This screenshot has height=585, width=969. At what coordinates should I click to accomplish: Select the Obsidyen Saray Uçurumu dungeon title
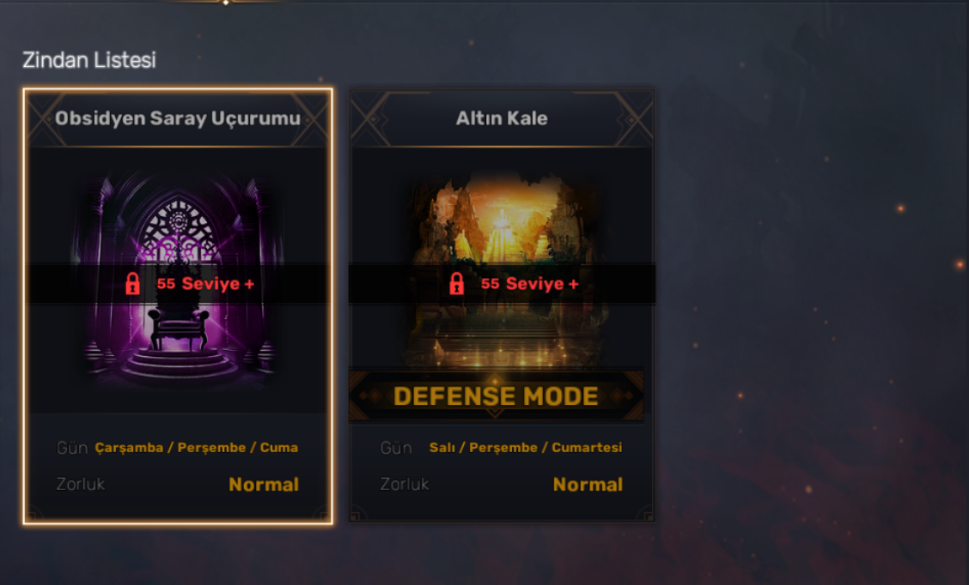tap(178, 118)
